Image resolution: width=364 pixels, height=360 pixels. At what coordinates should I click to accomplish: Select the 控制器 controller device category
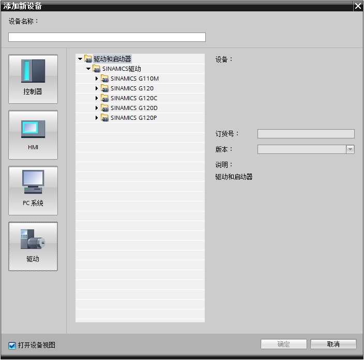[x=33, y=79]
